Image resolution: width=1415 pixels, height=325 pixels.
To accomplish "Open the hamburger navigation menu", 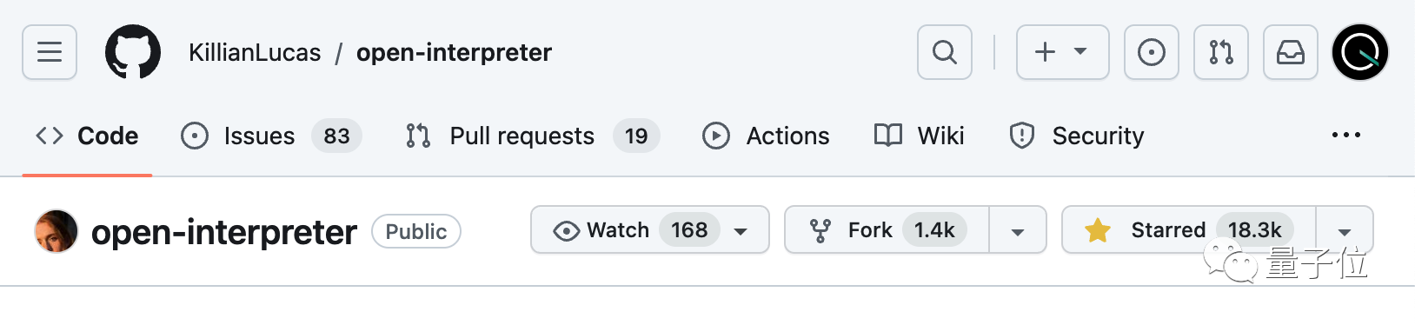I will [x=50, y=52].
